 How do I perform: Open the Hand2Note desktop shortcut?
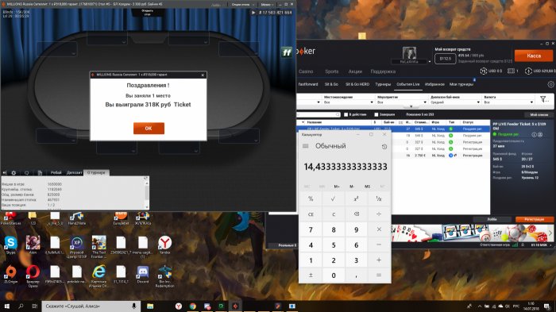tap(76, 218)
